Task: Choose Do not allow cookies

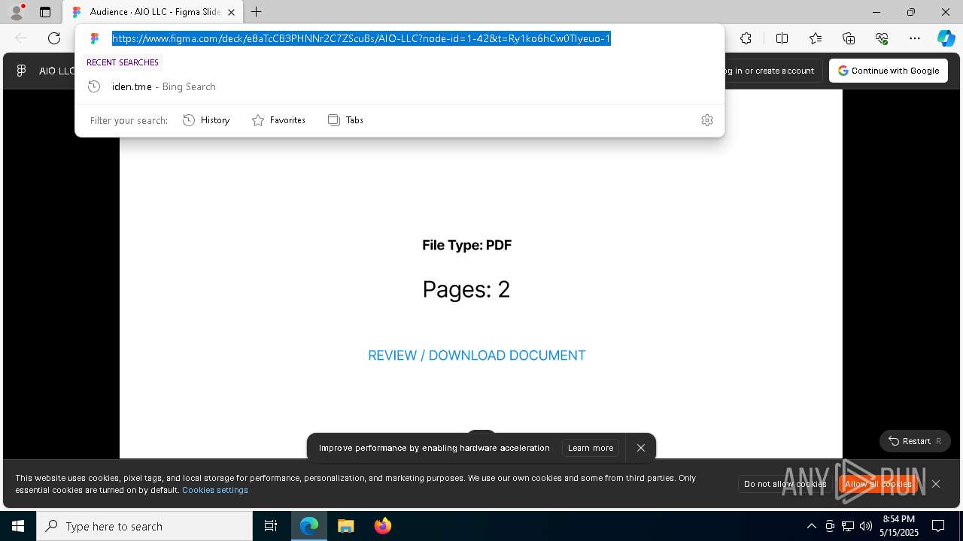Action: (785, 484)
